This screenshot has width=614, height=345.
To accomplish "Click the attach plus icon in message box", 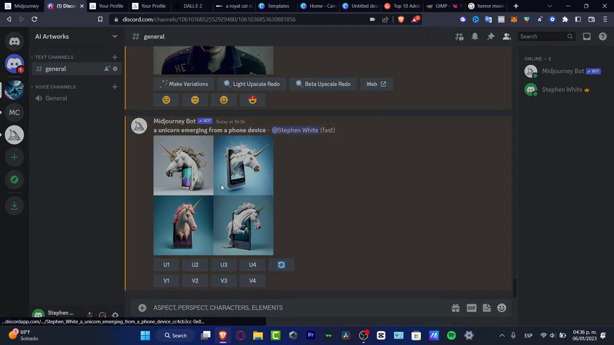I will [x=142, y=308].
